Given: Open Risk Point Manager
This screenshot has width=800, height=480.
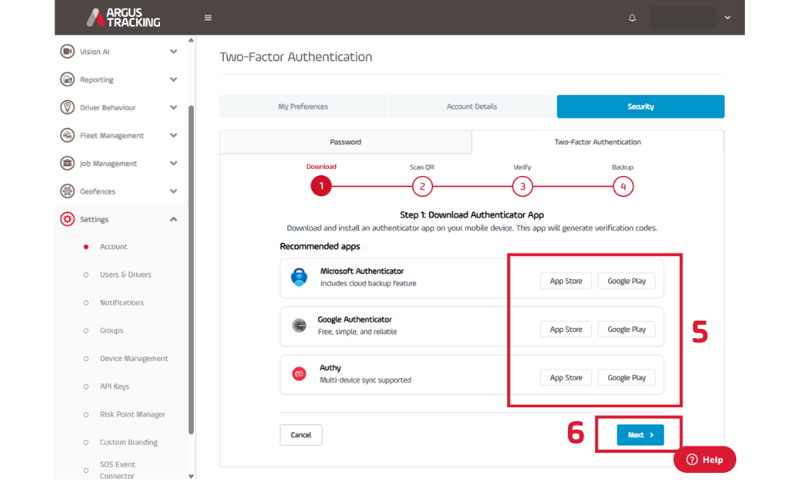Looking at the screenshot, I should (132, 414).
